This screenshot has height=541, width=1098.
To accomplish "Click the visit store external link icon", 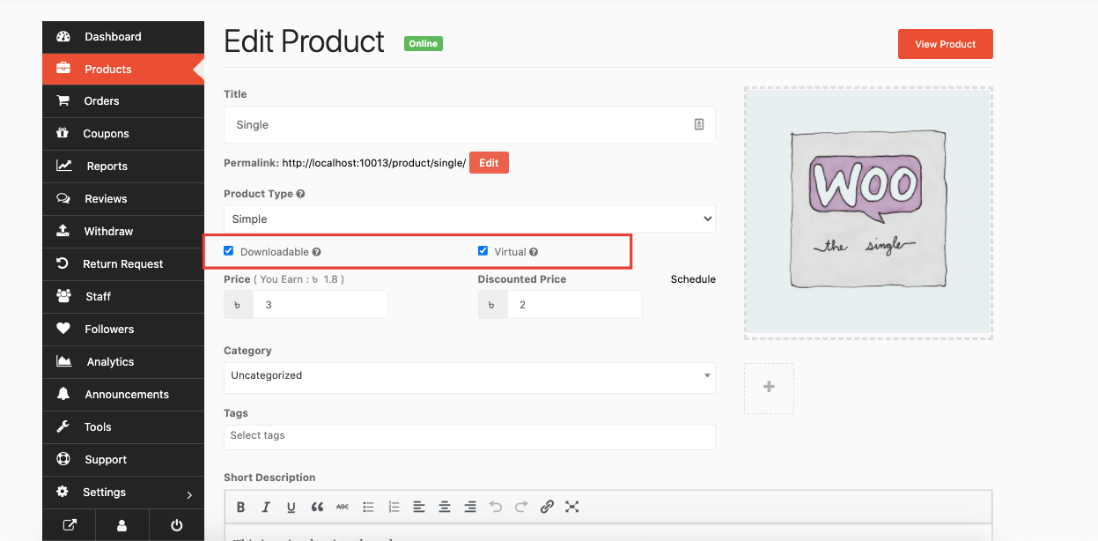I will click(70, 525).
